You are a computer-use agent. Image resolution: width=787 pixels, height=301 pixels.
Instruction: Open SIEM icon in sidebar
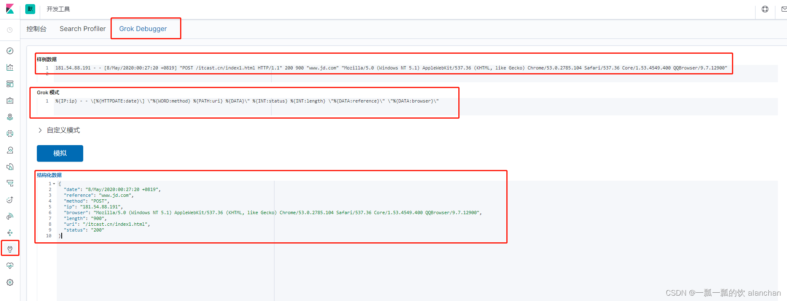coord(10,216)
